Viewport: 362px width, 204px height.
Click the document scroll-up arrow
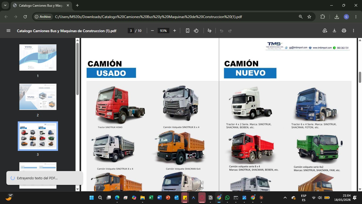[360, 40]
